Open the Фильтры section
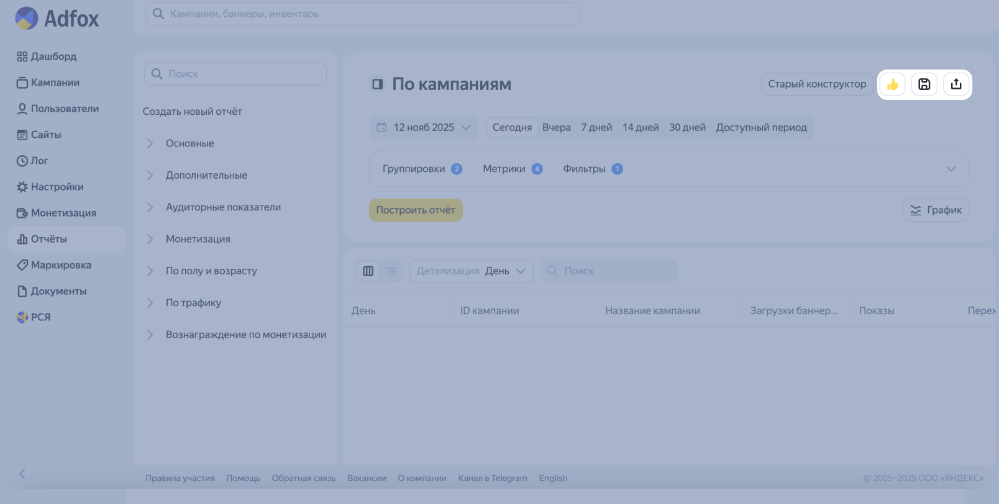 coord(593,169)
